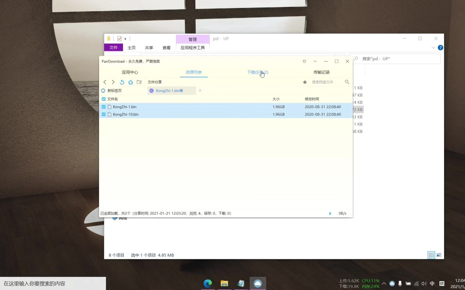Click the search magnifier in PanDownload

(x=347, y=82)
